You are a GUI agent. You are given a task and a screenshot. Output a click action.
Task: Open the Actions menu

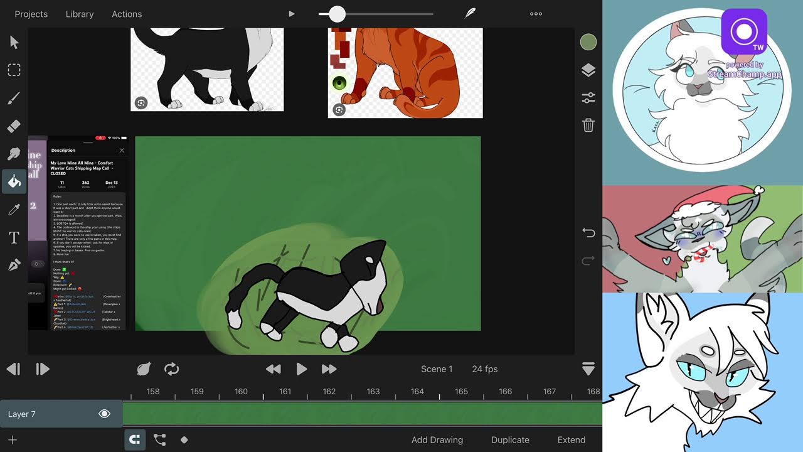127,14
